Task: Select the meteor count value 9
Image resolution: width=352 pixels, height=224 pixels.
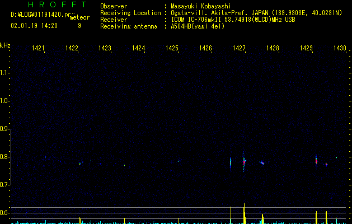Action: [79, 26]
